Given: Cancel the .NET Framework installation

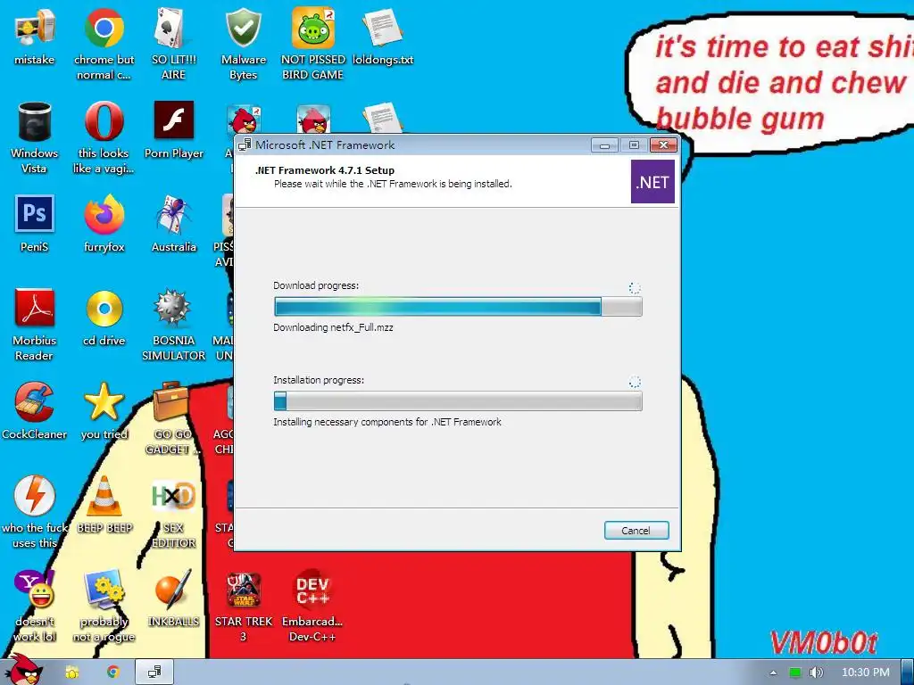Looking at the screenshot, I should coord(636,530).
